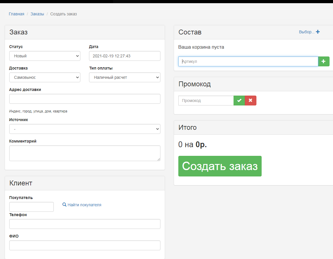Clear promo code with red X button
333x259 pixels.
250,101
